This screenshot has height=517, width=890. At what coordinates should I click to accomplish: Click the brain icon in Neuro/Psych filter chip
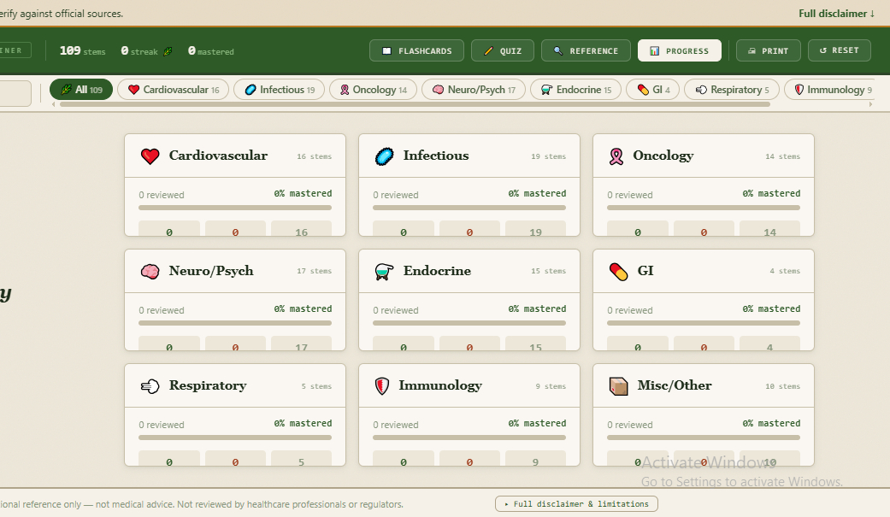click(439, 90)
